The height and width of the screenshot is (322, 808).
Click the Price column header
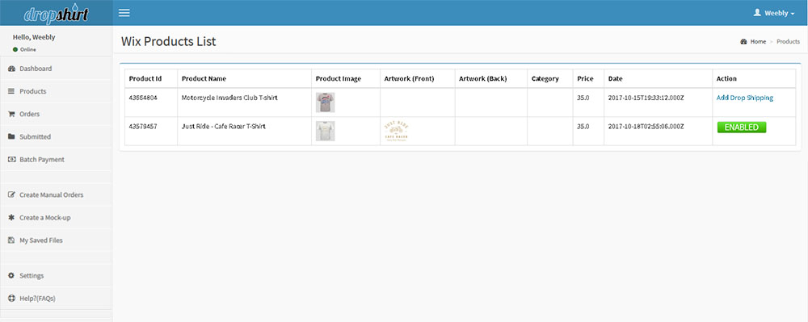tap(585, 79)
